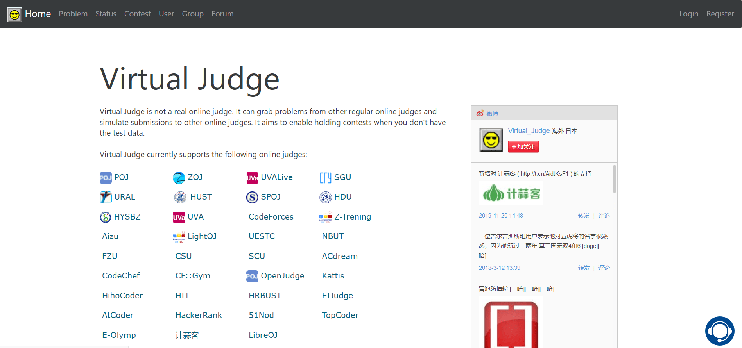This screenshot has height=348, width=742.
Task: Click the Virtual Judge smiley logo in navbar
Action: click(15, 15)
